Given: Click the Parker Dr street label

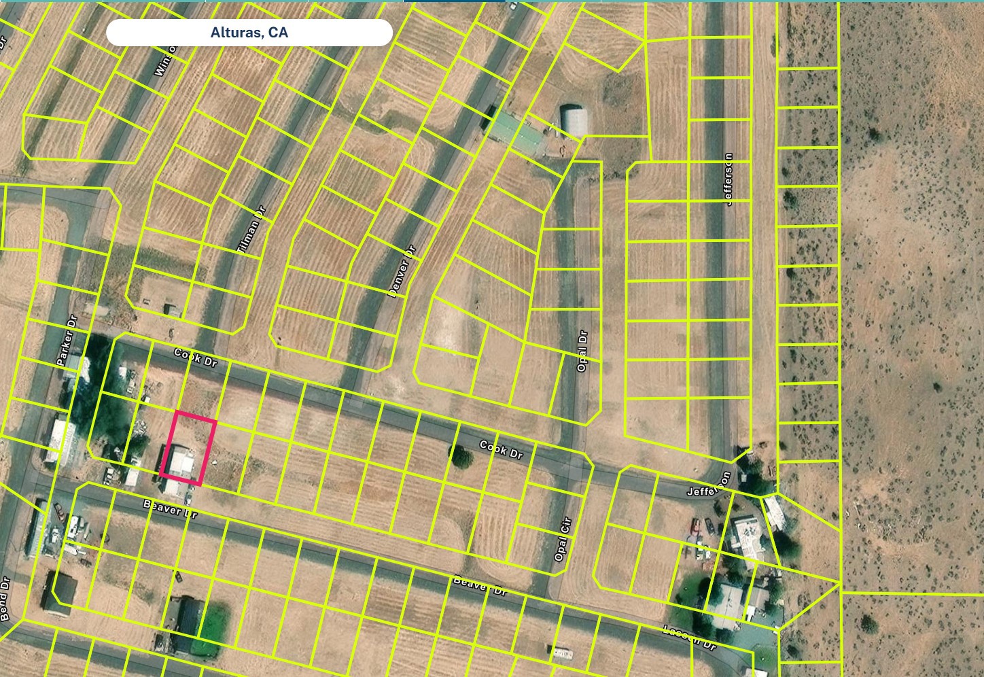Looking at the screenshot, I should click(x=67, y=341).
